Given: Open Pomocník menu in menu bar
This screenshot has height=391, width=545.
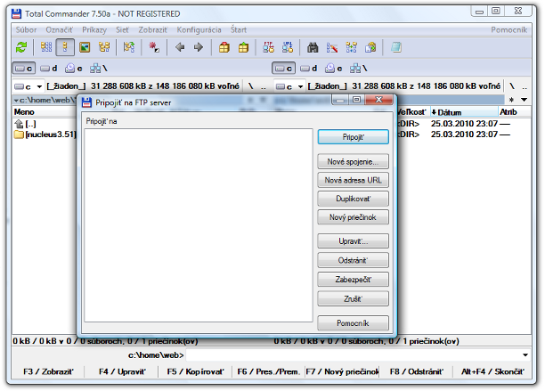Looking at the screenshot, I should pos(508,30).
